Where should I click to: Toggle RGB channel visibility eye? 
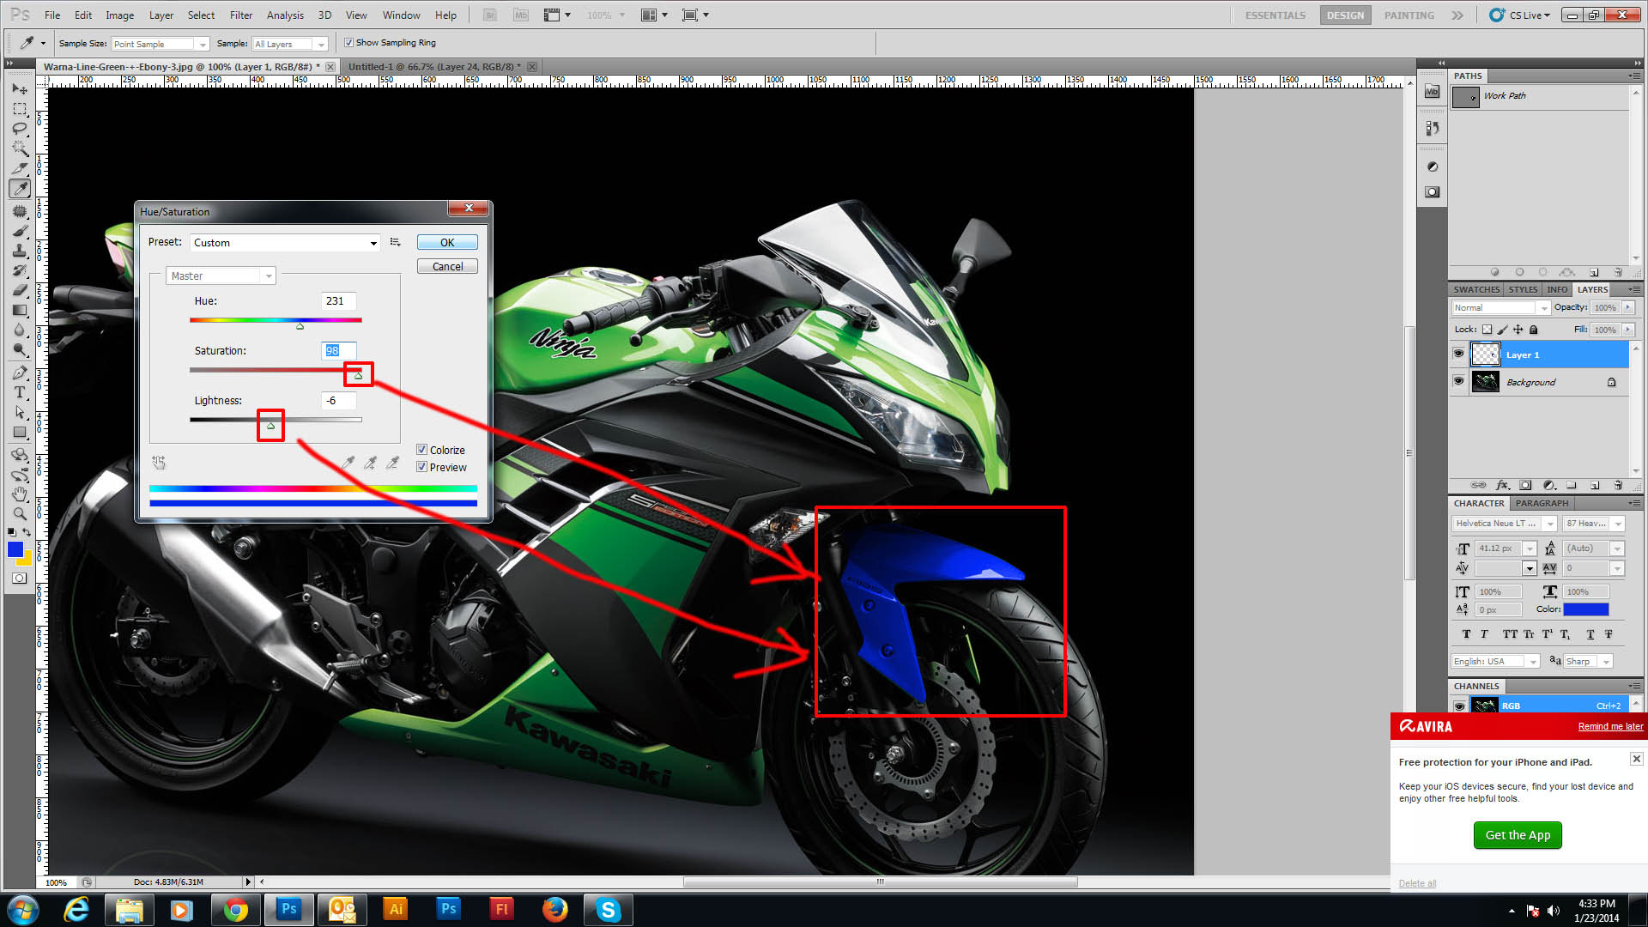pyautogui.click(x=1459, y=706)
